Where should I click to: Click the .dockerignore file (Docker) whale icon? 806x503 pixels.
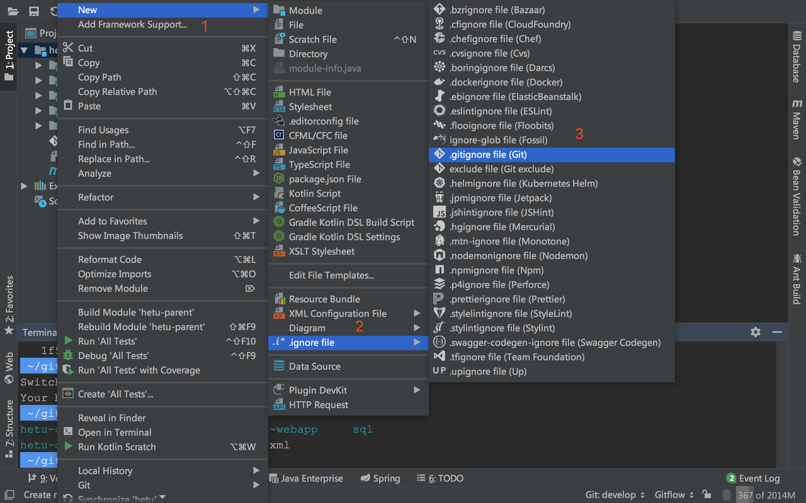(x=439, y=82)
